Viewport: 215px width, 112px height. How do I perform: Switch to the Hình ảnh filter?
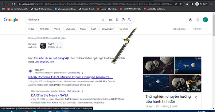(x=44, y=29)
